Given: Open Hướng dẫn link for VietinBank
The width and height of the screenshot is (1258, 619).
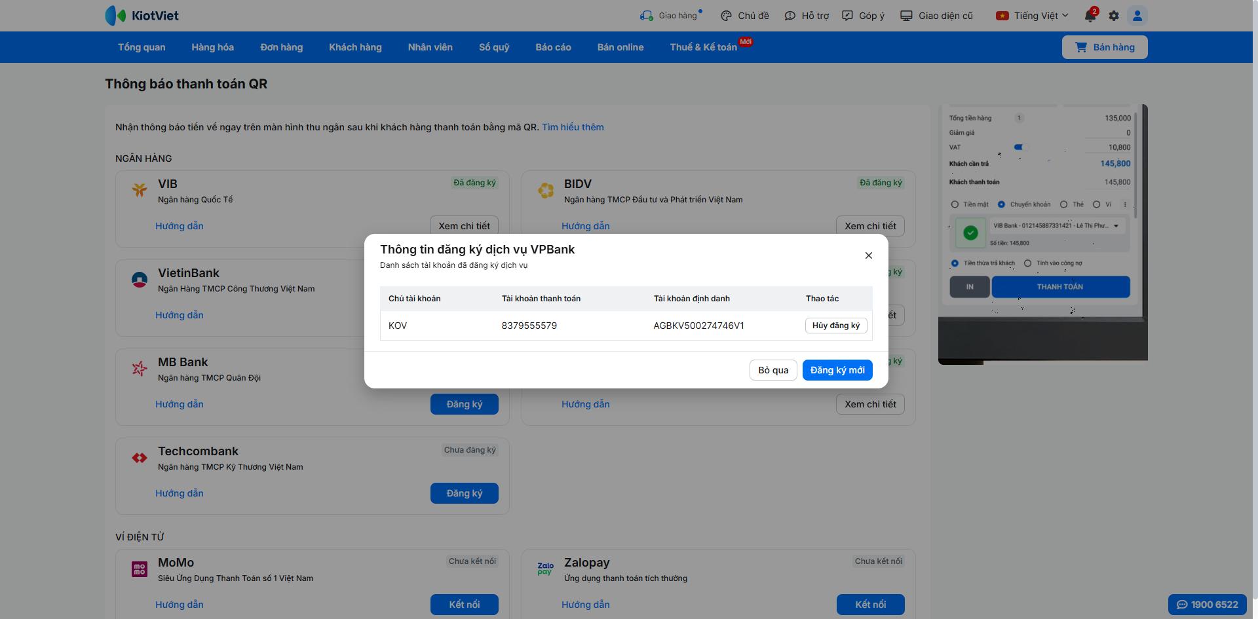Looking at the screenshot, I should pyautogui.click(x=180, y=315).
